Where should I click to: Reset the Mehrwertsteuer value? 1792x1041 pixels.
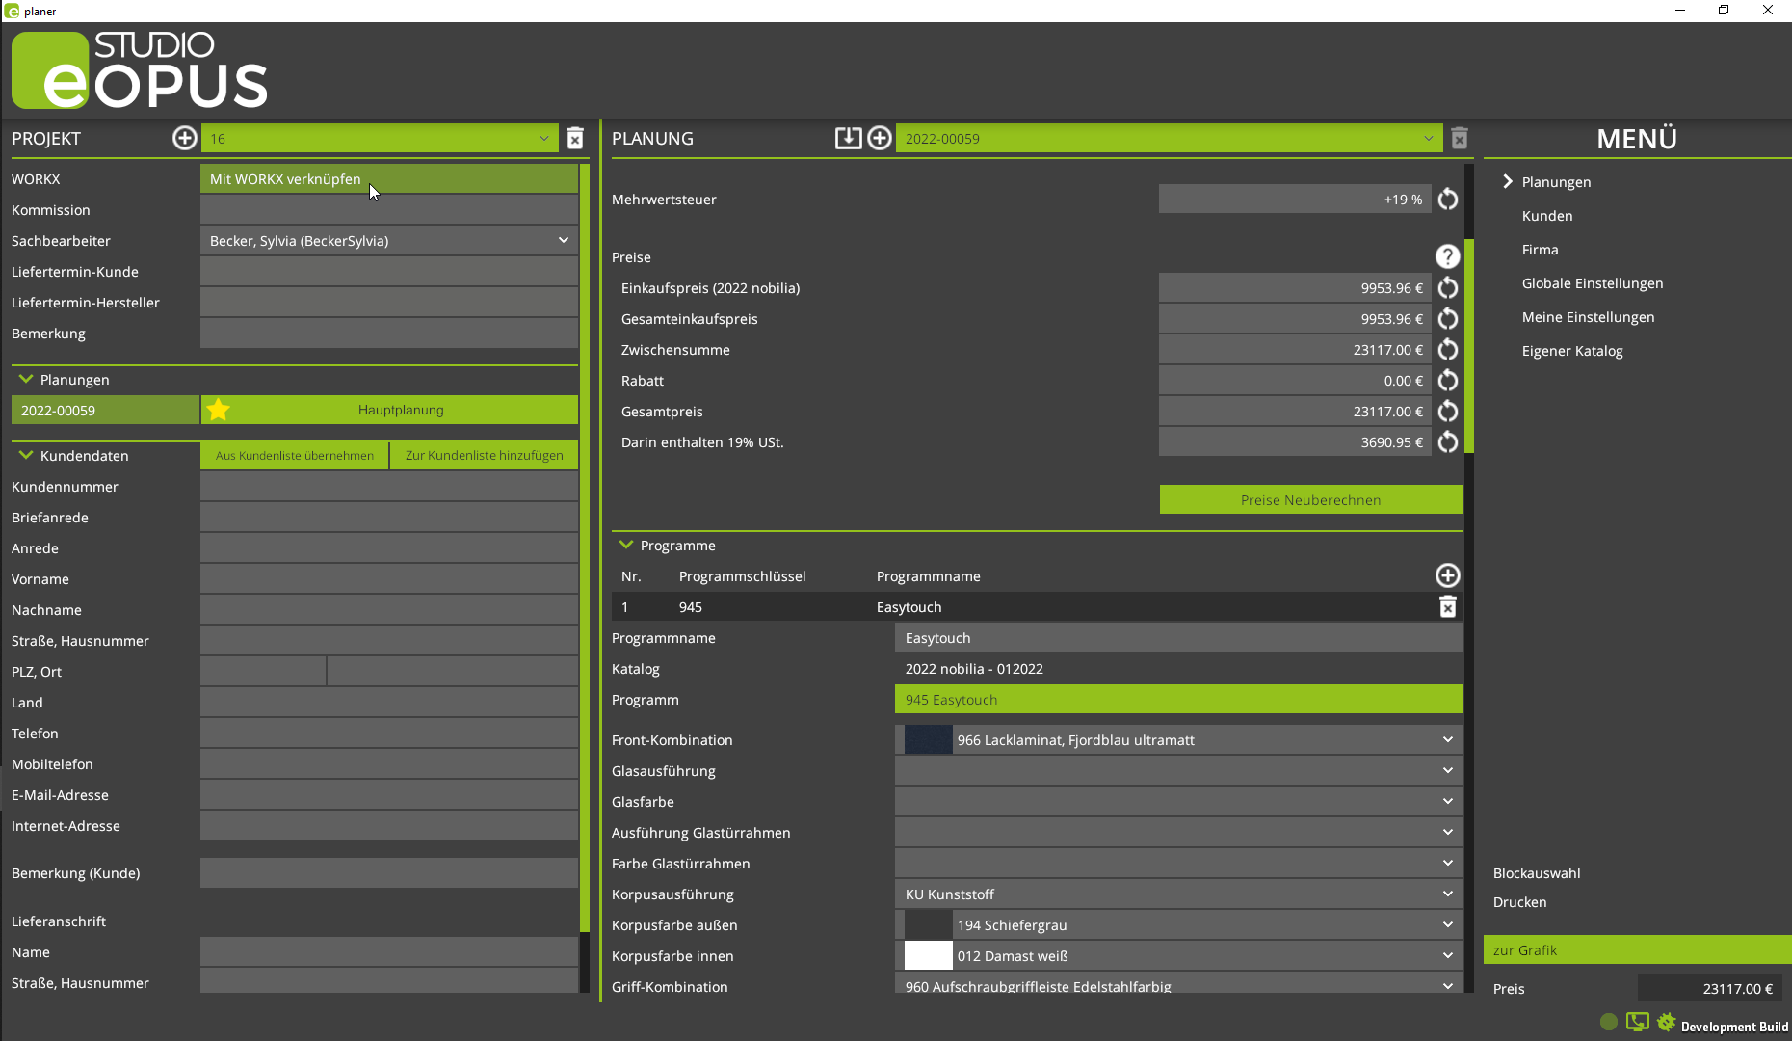point(1447,200)
